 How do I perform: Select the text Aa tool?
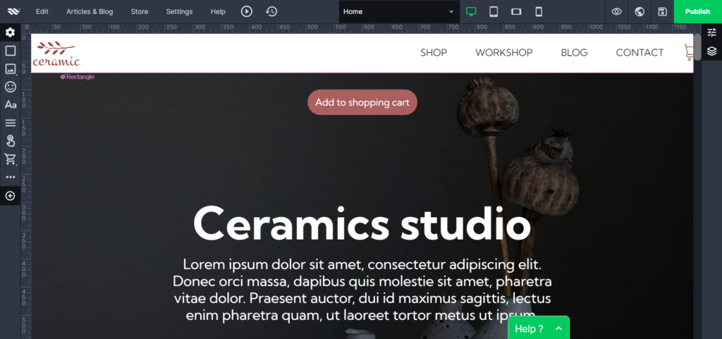tap(10, 105)
